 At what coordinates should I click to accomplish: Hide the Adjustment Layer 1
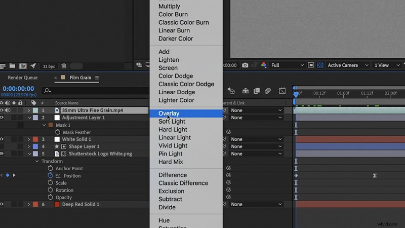click(2, 118)
